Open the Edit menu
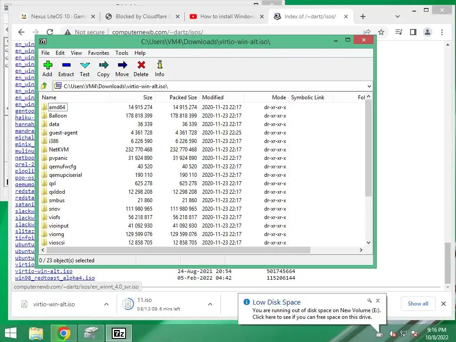 [60, 53]
